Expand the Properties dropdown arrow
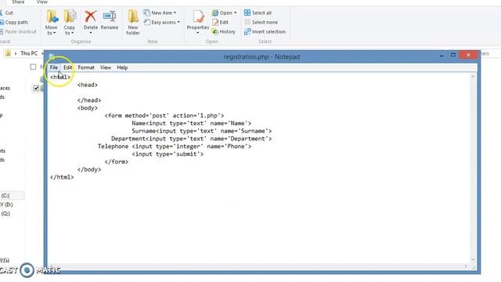 198,33
